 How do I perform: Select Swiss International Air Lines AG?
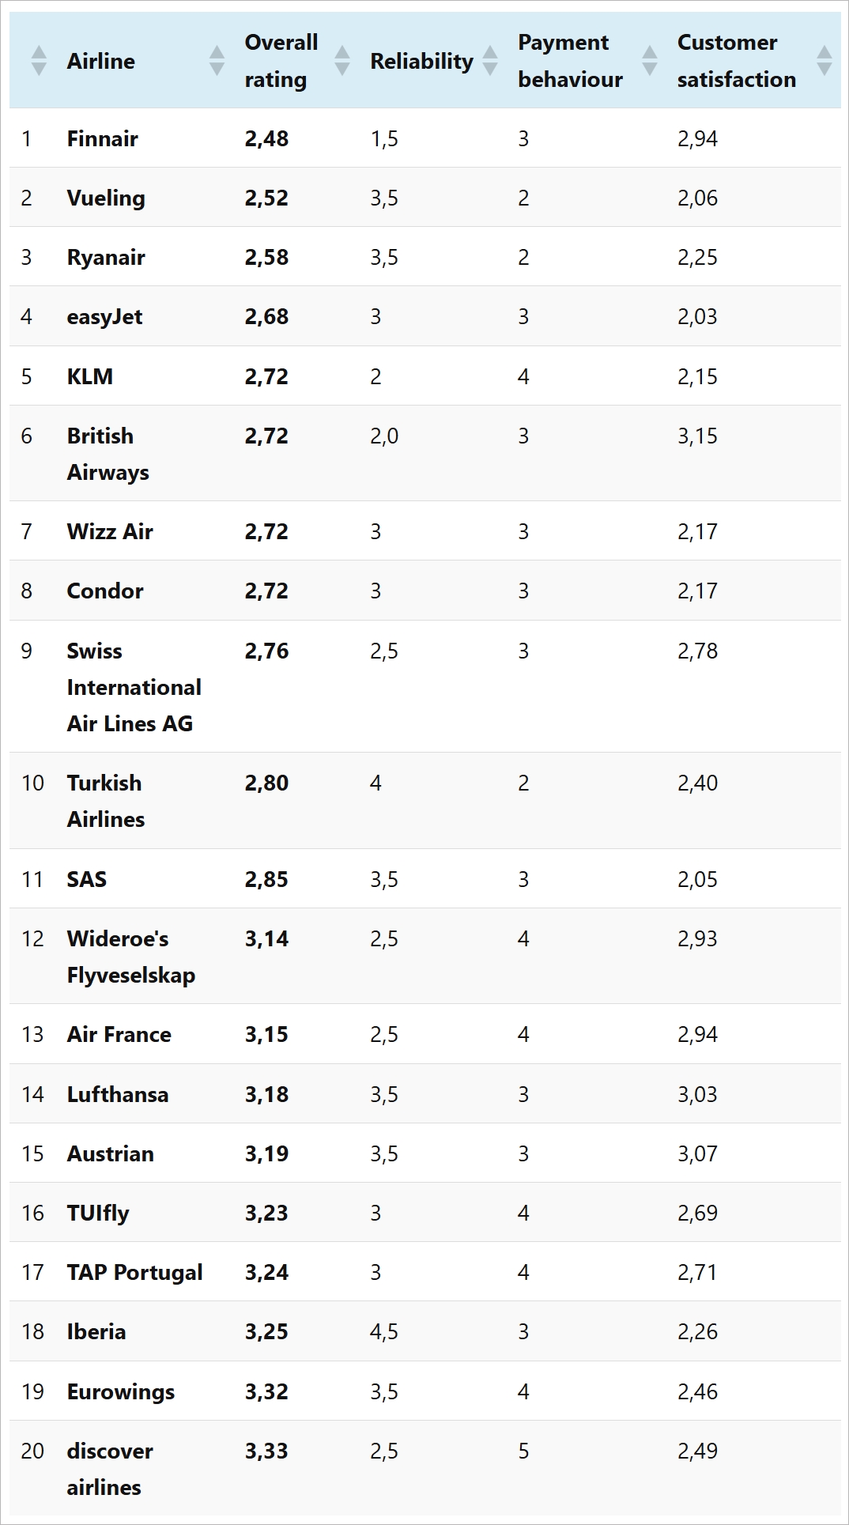pyautogui.click(x=134, y=687)
